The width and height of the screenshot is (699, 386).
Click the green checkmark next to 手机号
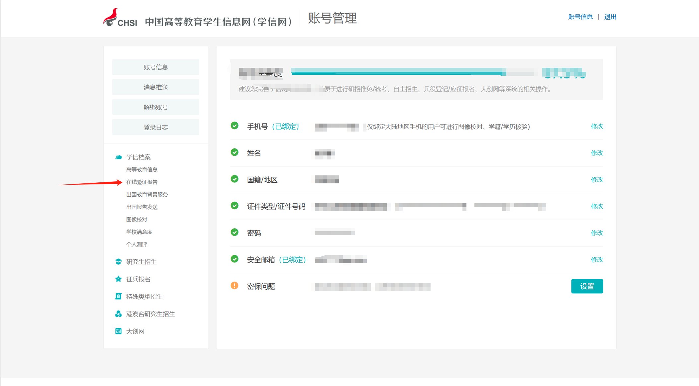[235, 126]
